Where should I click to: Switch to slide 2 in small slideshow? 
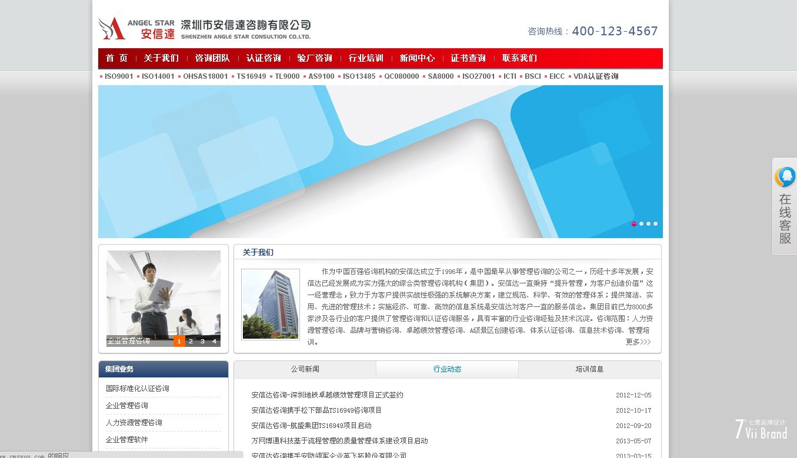coord(191,341)
